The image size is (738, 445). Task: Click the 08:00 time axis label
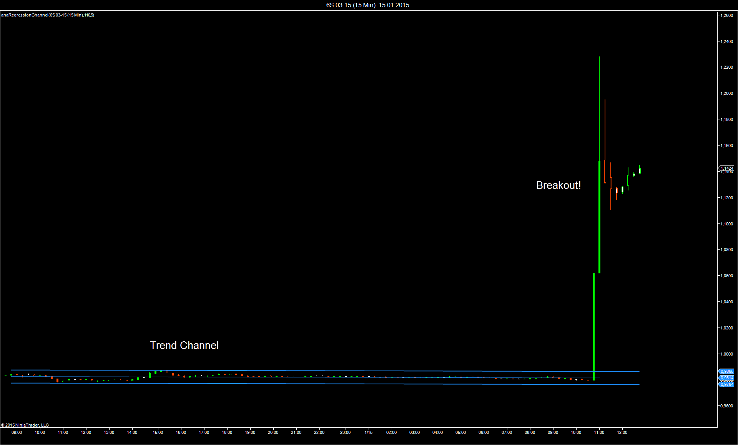coord(530,432)
